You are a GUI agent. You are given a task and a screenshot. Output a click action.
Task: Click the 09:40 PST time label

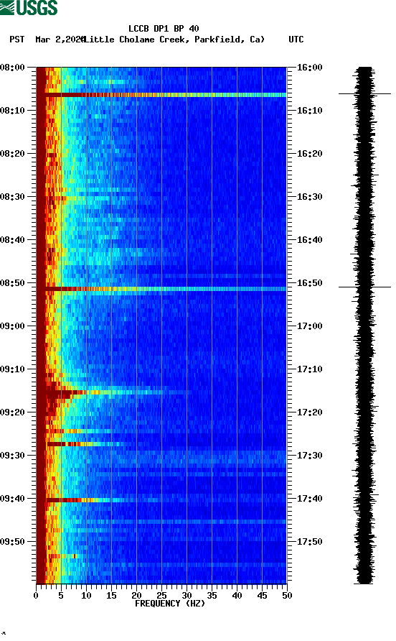click(13, 498)
